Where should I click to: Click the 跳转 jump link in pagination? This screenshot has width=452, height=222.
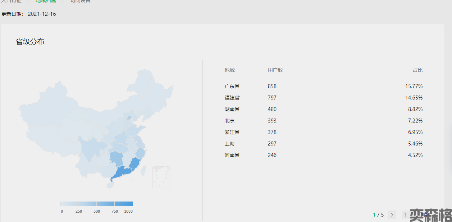425,215
